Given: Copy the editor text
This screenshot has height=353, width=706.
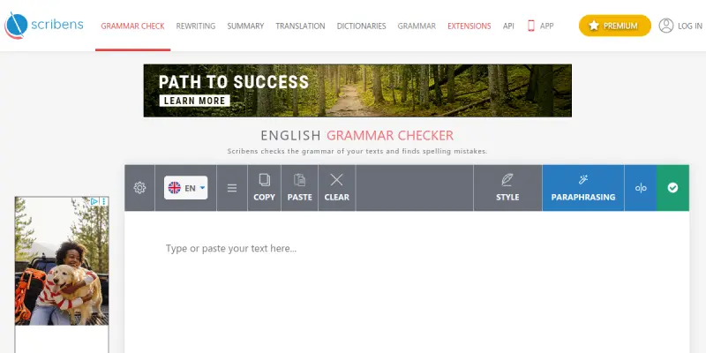Looking at the screenshot, I should (x=264, y=188).
